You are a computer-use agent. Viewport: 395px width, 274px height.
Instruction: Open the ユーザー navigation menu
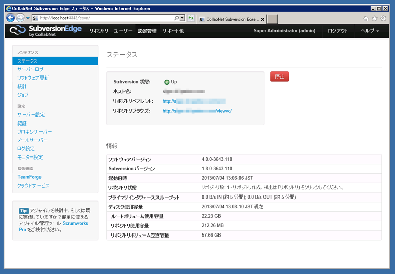pos(123,31)
